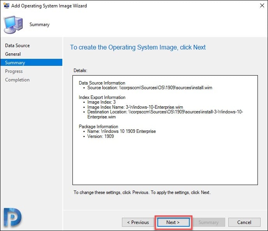Click the computer icon beside Summary

click(13, 25)
